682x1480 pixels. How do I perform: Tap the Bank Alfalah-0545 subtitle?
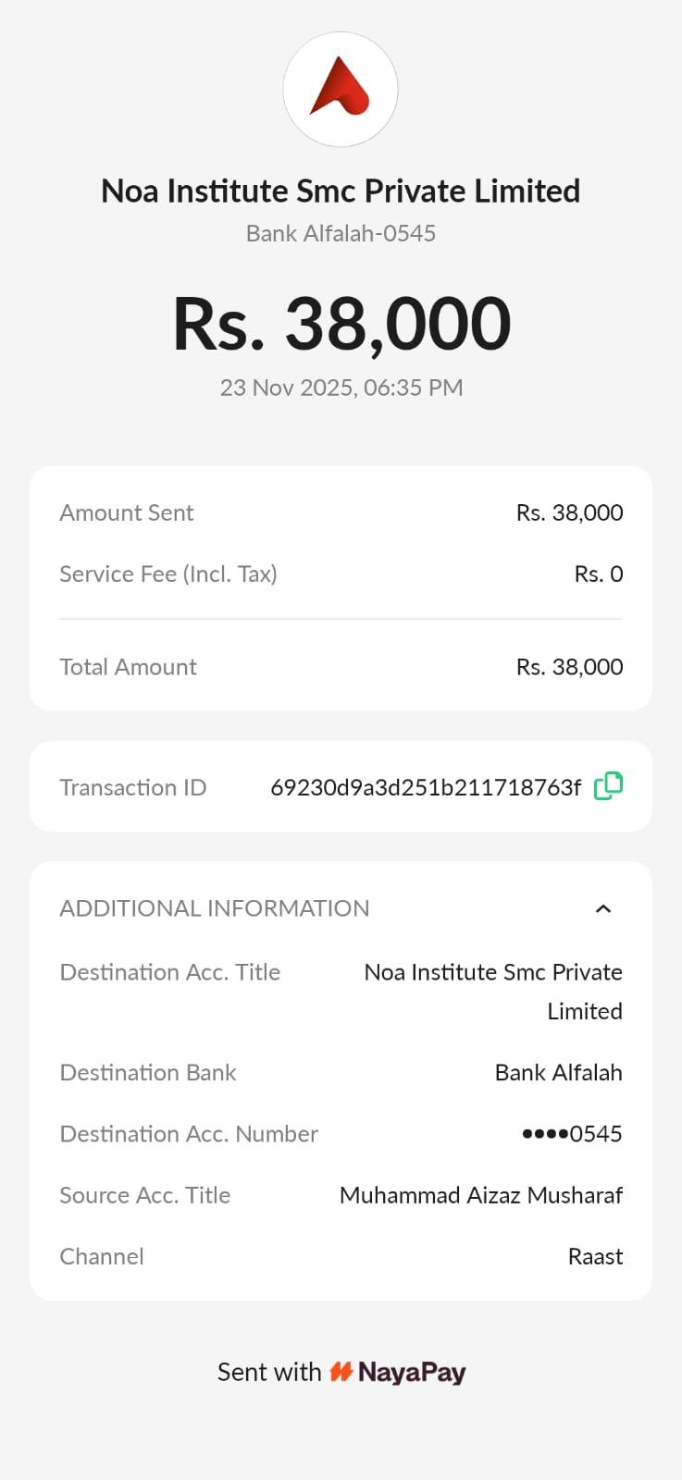341,233
